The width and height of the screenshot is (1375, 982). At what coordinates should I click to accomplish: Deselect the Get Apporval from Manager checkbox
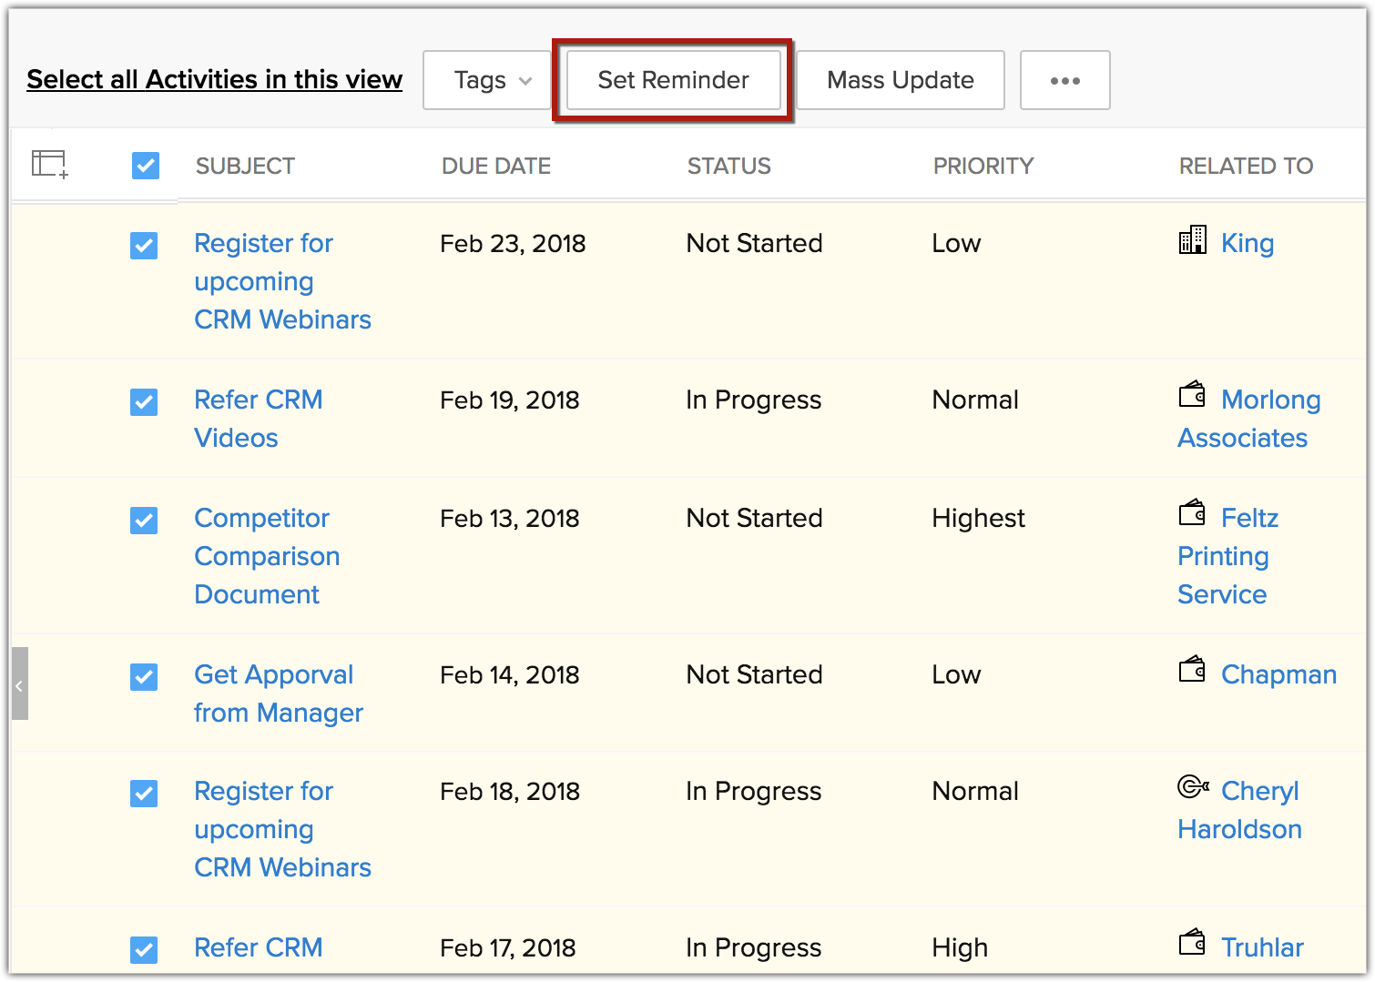pos(144,677)
